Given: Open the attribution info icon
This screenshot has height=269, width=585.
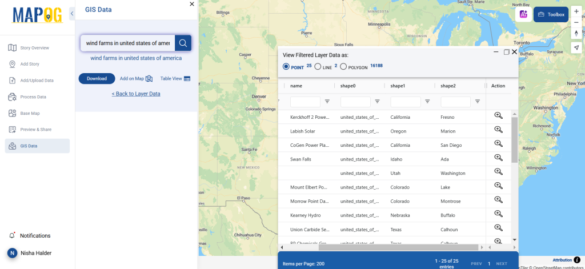Looking at the screenshot, I should pos(577,260).
